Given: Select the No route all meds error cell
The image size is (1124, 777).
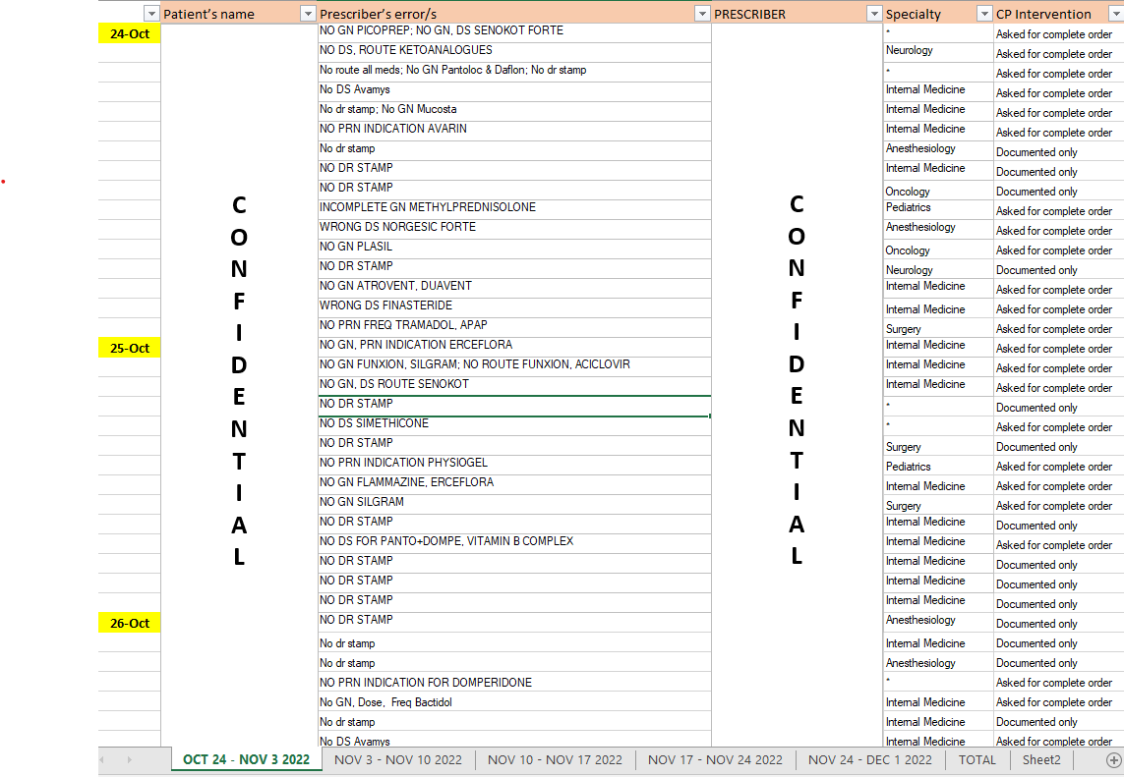Looking at the screenshot, I should click(514, 72).
